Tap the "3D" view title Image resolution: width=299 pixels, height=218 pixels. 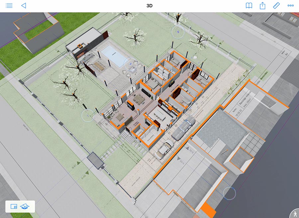(x=149, y=6)
